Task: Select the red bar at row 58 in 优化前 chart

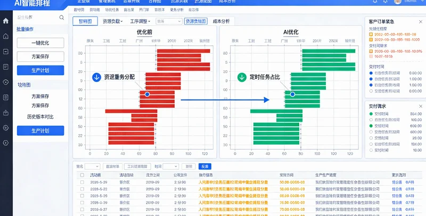Action: click(x=144, y=115)
